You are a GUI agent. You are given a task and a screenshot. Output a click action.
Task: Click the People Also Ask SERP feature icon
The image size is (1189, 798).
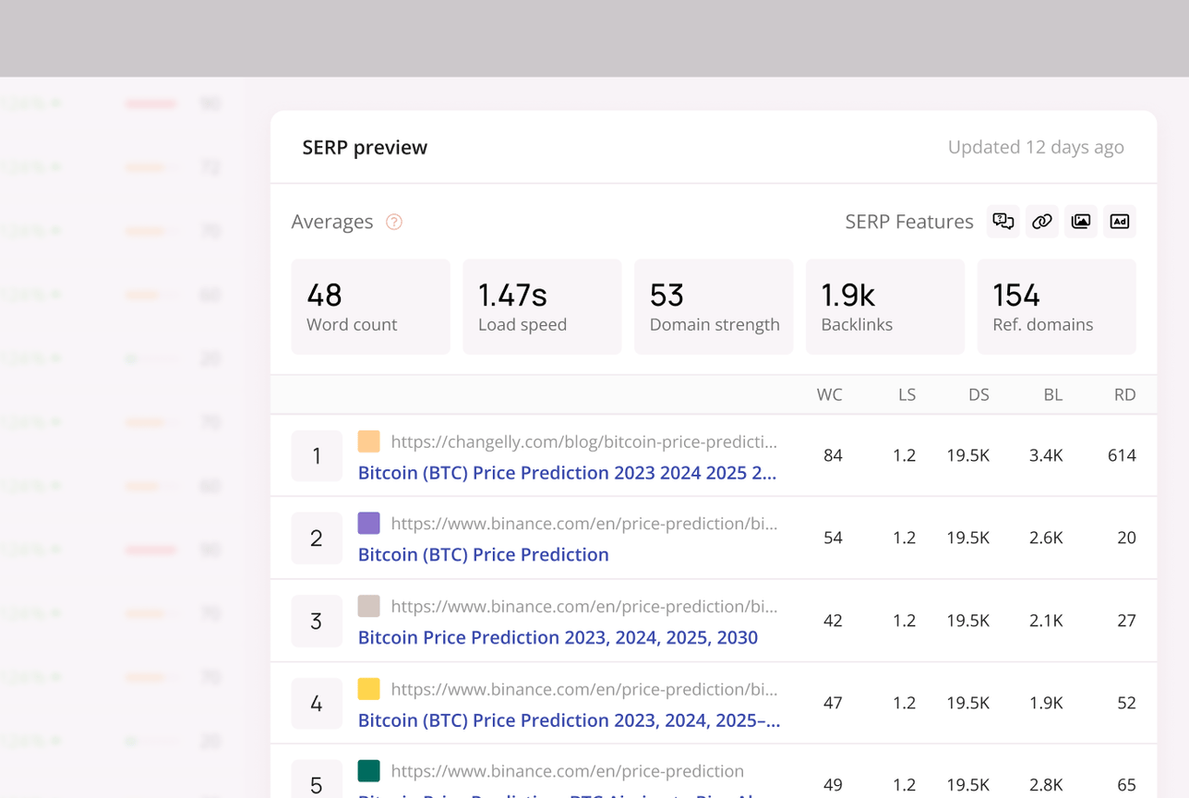click(1003, 222)
